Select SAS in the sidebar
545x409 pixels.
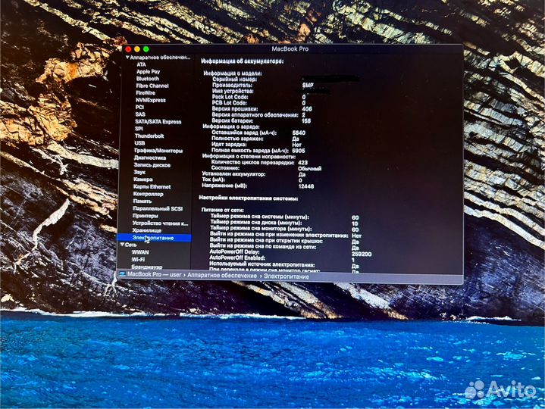(x=140, y=114)
